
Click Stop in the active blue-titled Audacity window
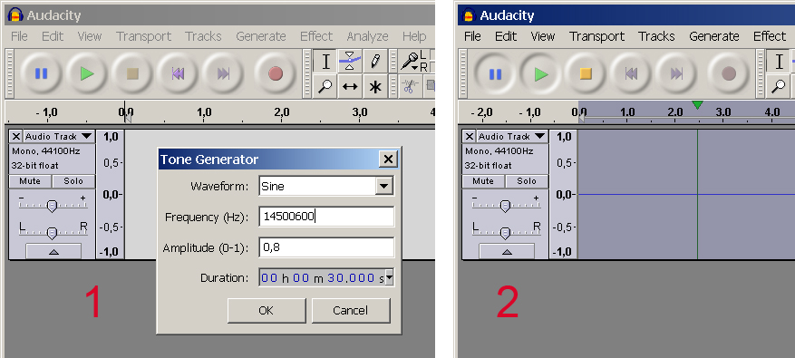coord(586,74)
